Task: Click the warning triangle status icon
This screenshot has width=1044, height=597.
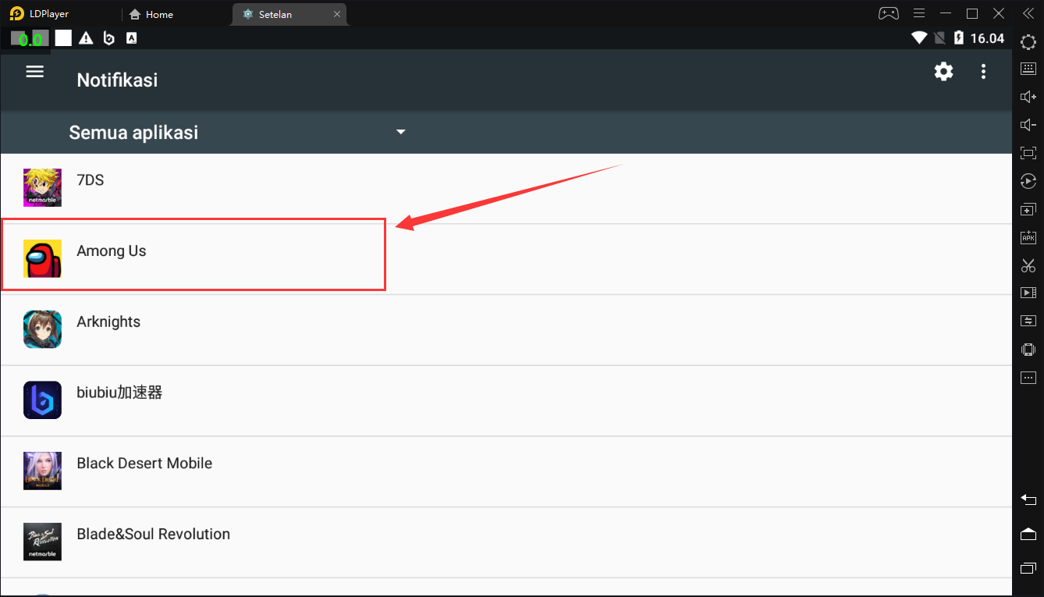Action: click(x=86, y=38)
